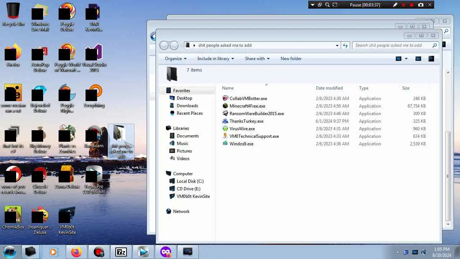Open the Firefox desktop shortcut
Viewport: 460px width, 259px height.
coord(13,55)
